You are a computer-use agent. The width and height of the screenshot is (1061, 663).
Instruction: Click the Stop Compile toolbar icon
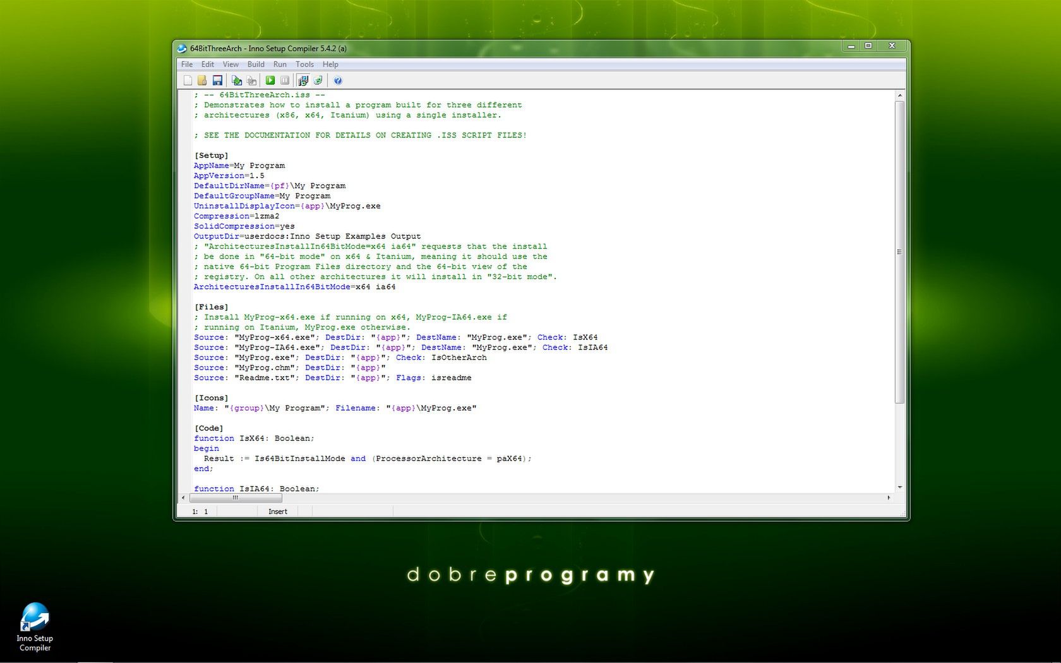click(251, 80)
